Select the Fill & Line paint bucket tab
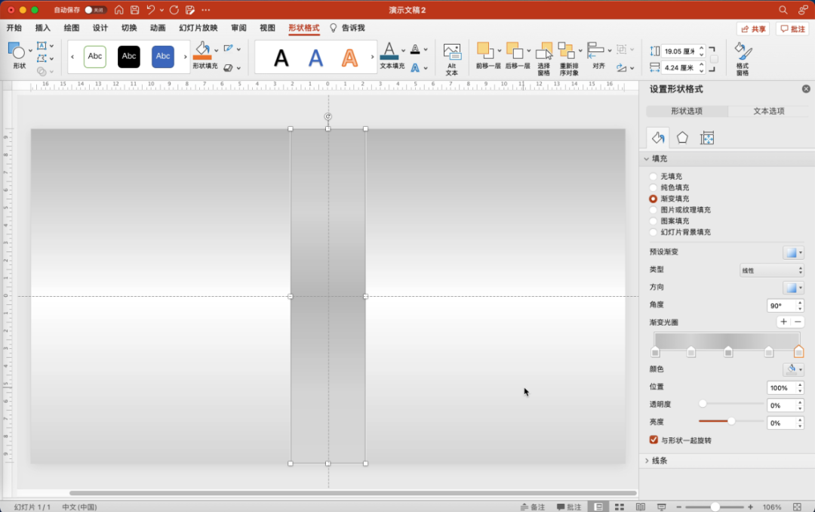Screen dimensions: 815x512 [x=658, y=137]
